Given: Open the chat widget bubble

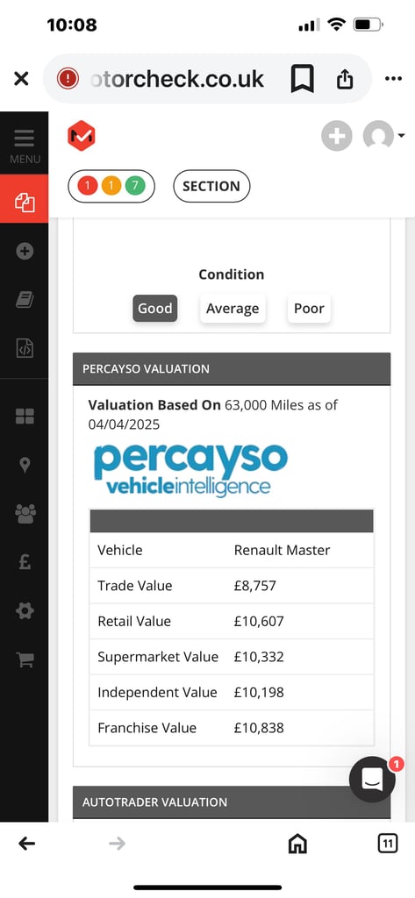Looking at the screenshot, I should tap(372, 780).
